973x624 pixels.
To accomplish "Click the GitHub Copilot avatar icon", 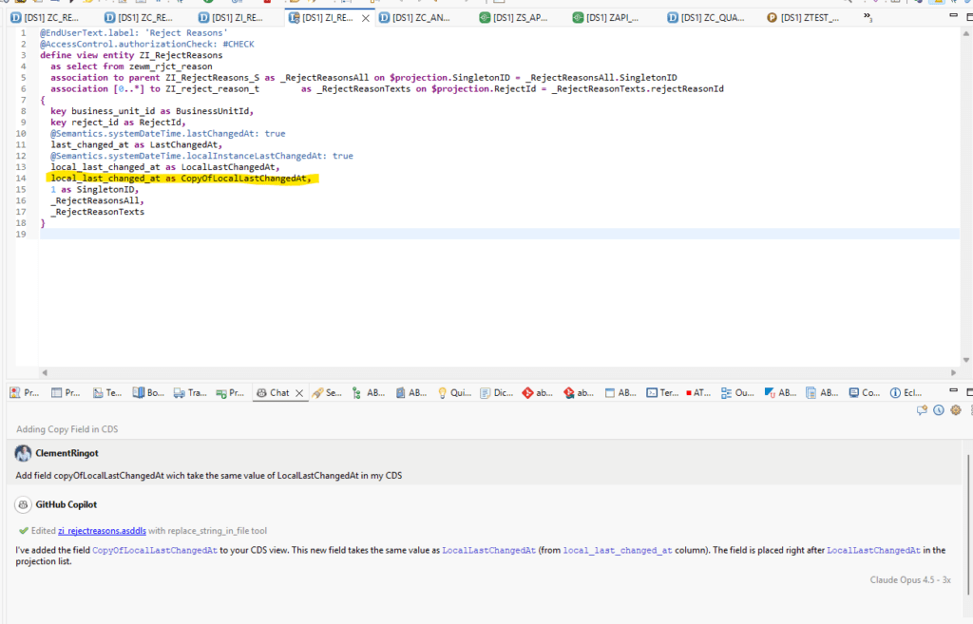I will click(24, 504).
